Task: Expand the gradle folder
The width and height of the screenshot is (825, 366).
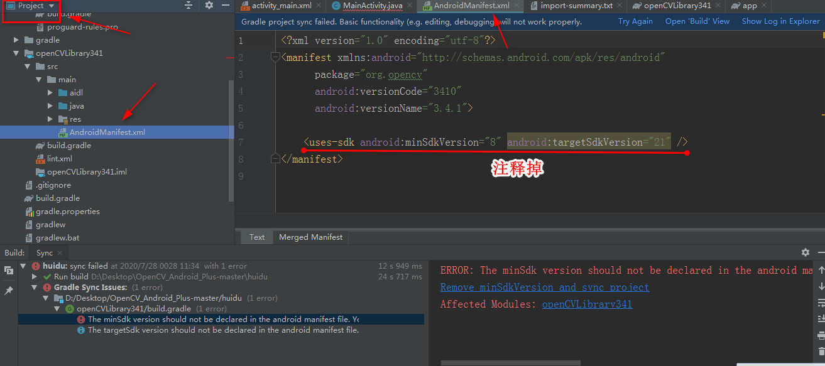Action: [16, 40]
